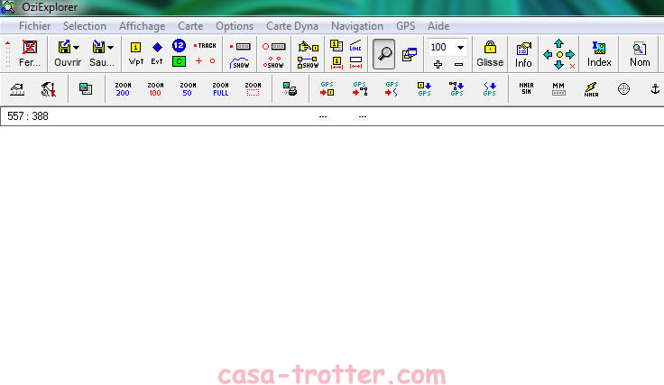Click the Index map button
This screenshot has height=385, width=664.
[599, 54]
